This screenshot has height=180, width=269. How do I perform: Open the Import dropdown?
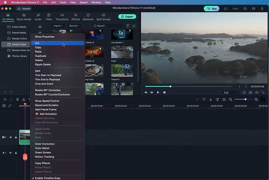tap(59, 26)
